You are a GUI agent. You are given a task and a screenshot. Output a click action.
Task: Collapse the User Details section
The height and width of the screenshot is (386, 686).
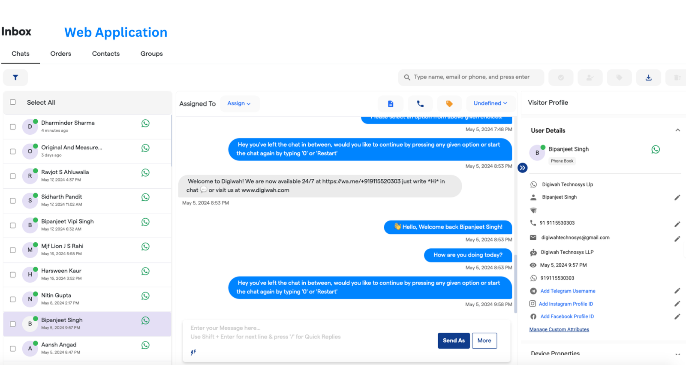[677, 130]
